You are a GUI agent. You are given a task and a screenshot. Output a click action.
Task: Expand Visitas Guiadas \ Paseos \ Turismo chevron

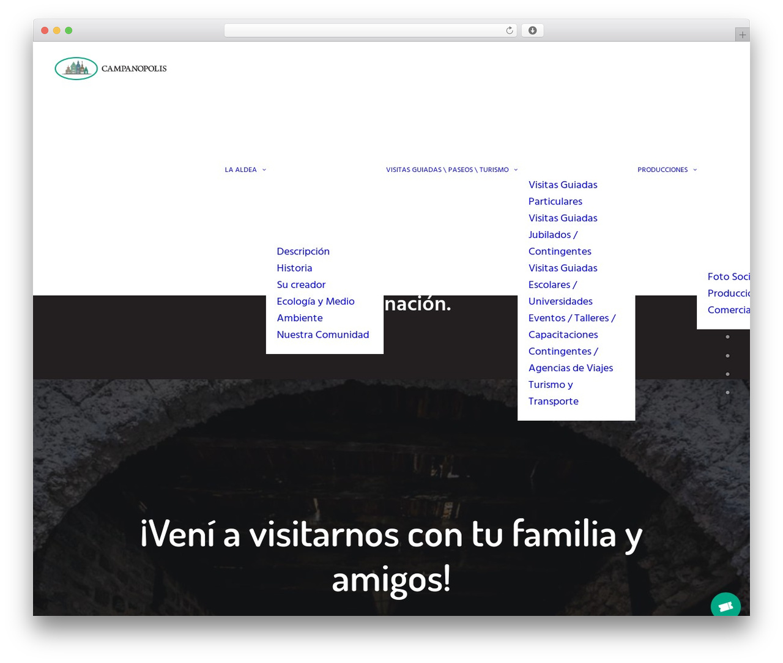click(516, 170)
